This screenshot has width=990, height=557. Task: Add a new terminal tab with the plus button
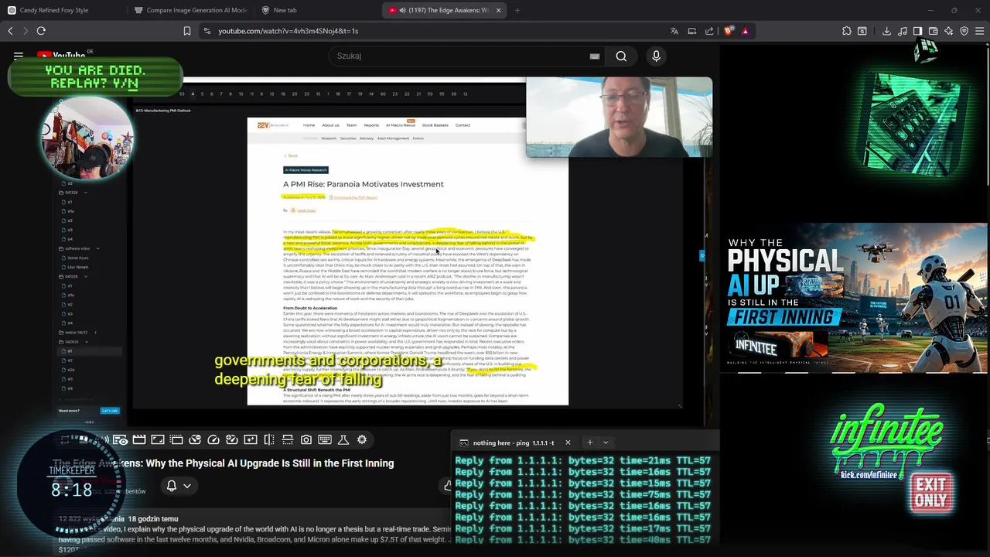click(x=589, y=443)
